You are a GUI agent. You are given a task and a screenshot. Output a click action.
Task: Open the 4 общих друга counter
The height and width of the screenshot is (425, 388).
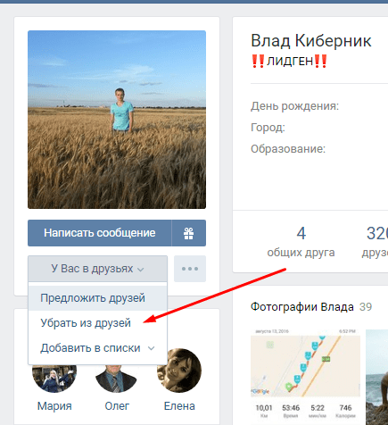[x=301, y=242]
